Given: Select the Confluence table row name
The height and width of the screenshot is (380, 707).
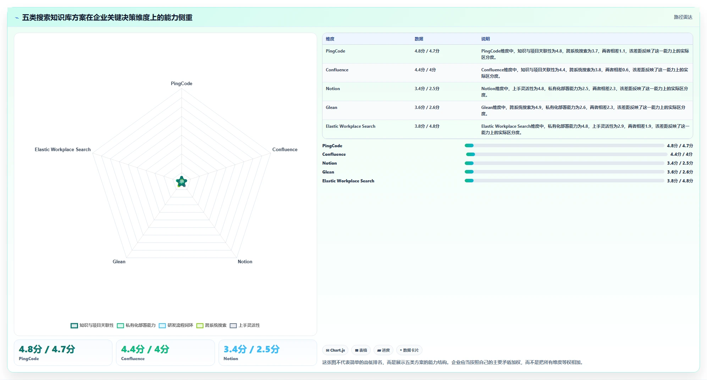Looking at the screenshot, I should (x=337, y=70).
